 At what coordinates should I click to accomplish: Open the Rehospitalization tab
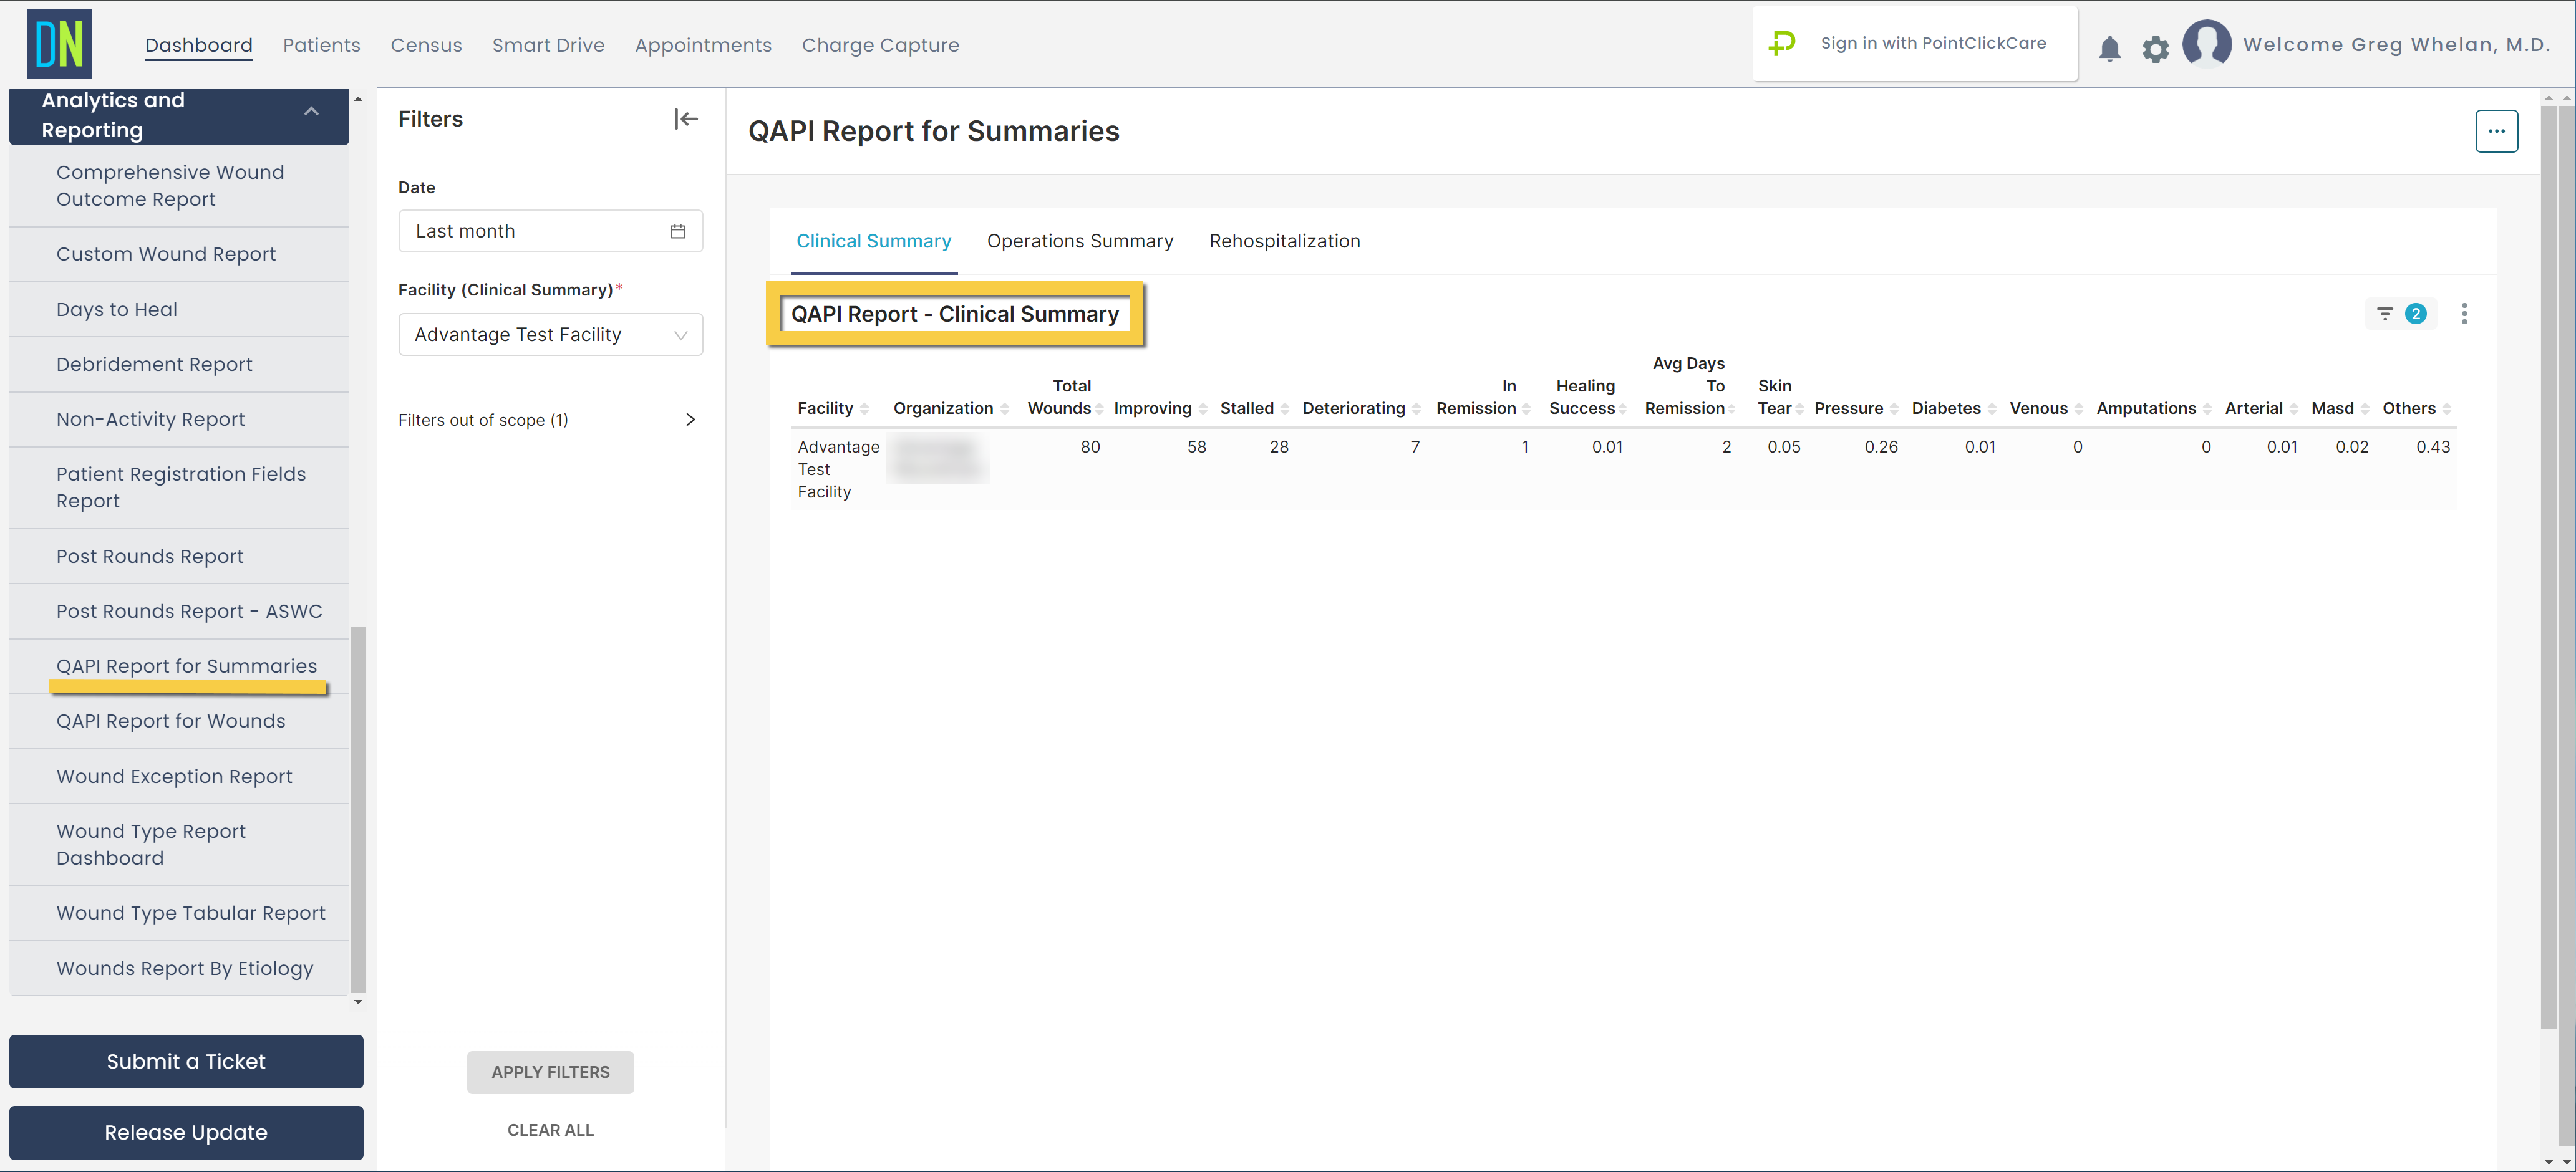coord(1284,241)
